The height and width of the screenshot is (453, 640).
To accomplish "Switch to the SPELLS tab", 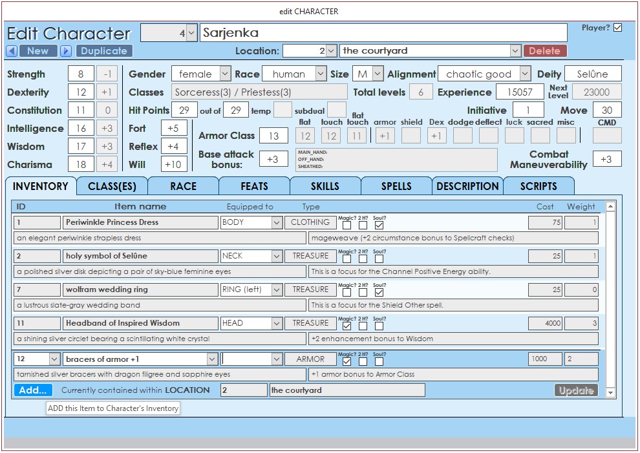I will [x=396, y=186].
